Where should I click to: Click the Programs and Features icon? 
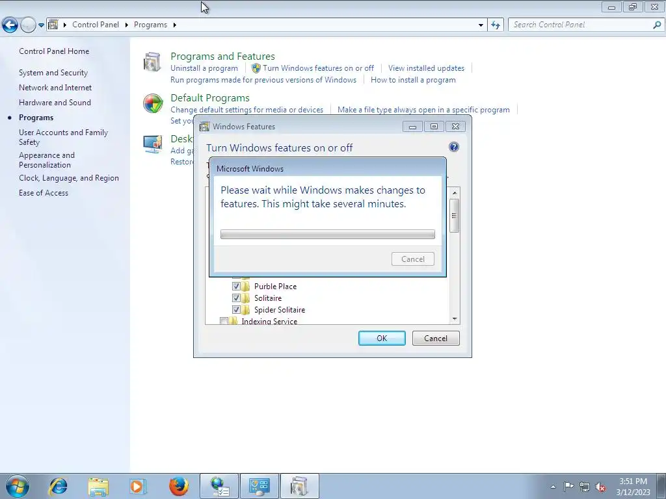click(152, 62)
